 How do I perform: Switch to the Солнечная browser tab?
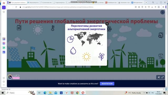coord(46,2)
